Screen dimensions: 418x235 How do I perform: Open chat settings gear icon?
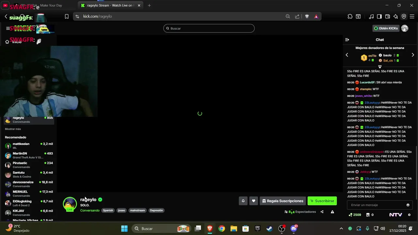[x=409, y=215]
